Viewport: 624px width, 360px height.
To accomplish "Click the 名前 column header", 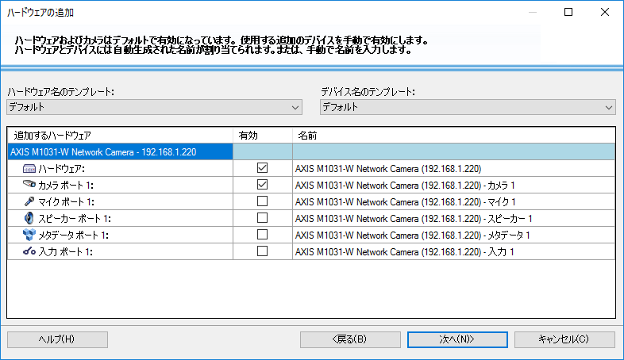I will coord(453,136).
